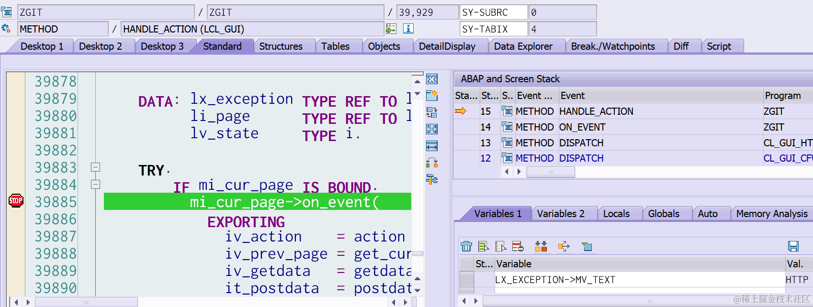Open the Memory Analysis tab
The width and height of the screenshot is (813, 307).
point(772,214)
